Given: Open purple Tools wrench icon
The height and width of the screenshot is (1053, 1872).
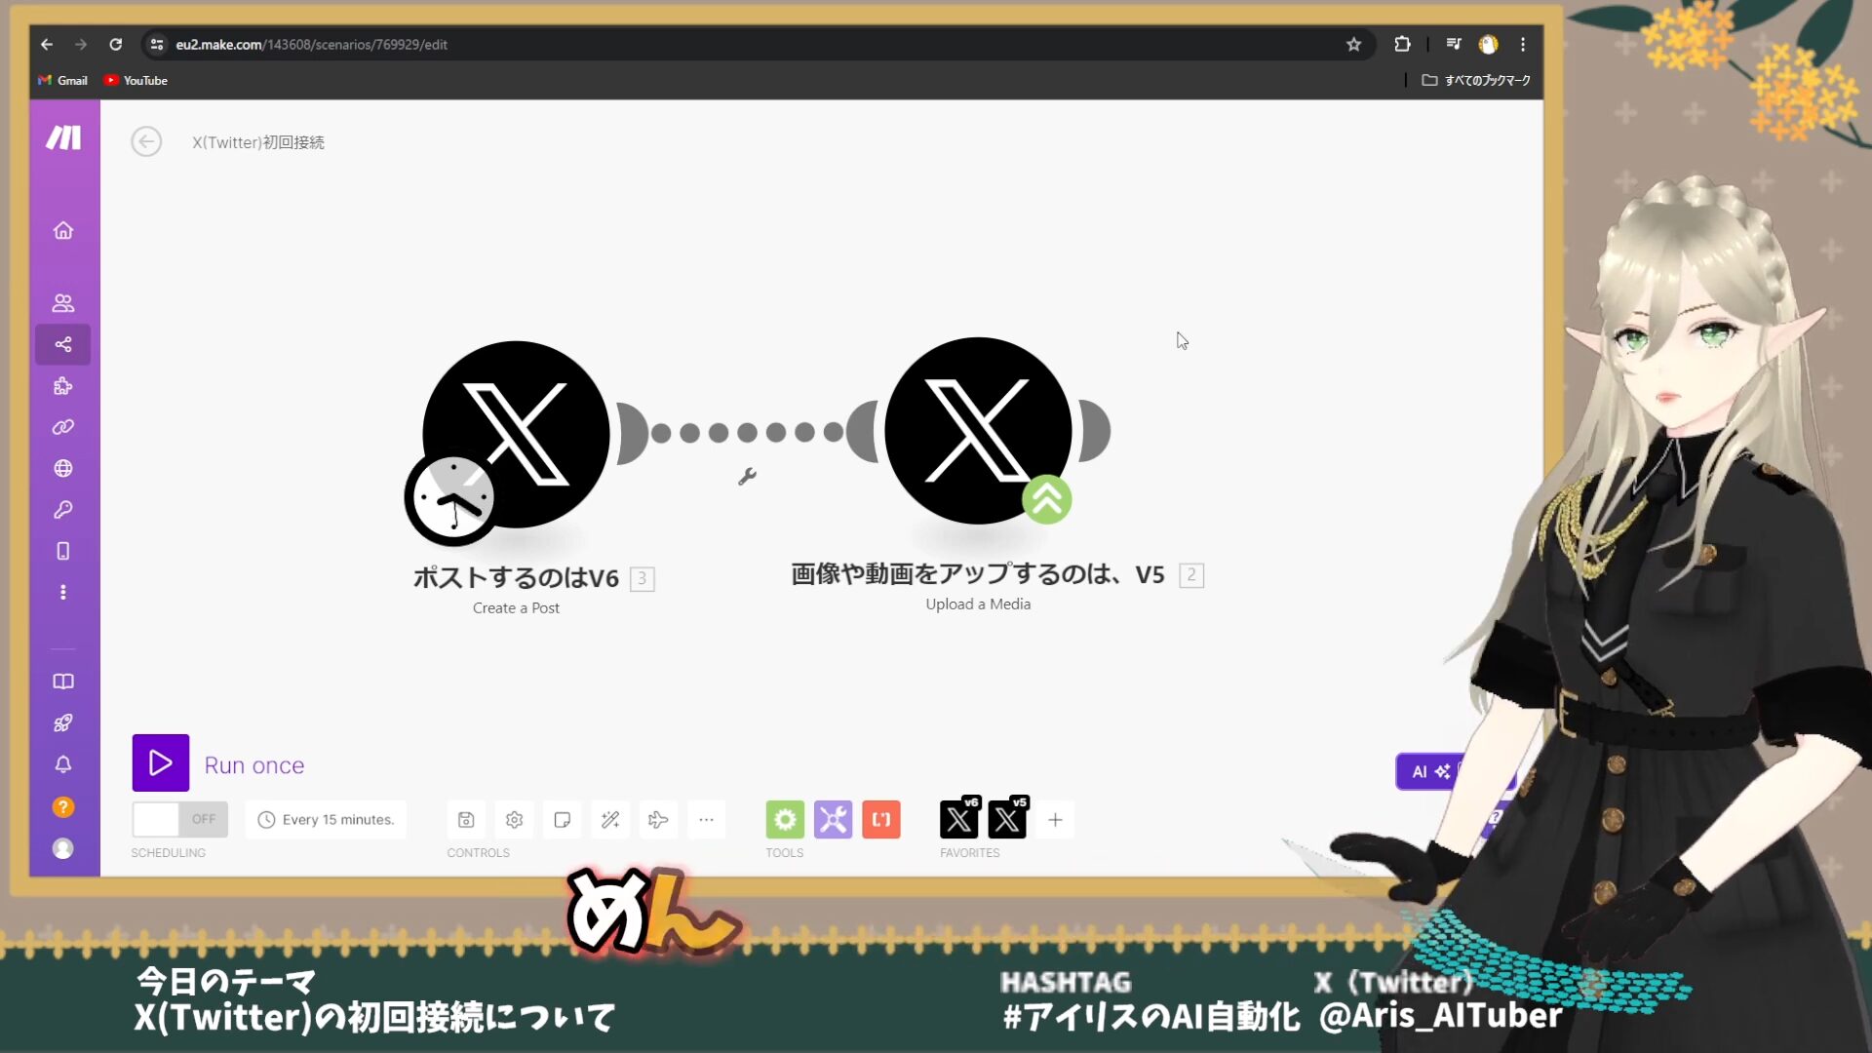Looking at the screenshot, I should coord(834,820).
